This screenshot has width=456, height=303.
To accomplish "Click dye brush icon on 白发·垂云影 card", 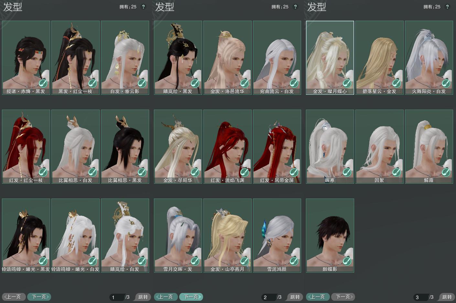I will point(142,83).
